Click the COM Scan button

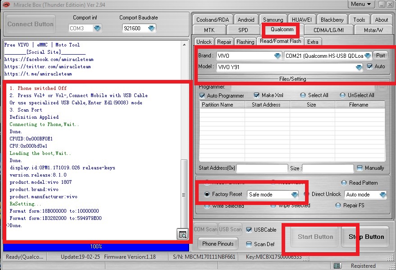point(205,229)
